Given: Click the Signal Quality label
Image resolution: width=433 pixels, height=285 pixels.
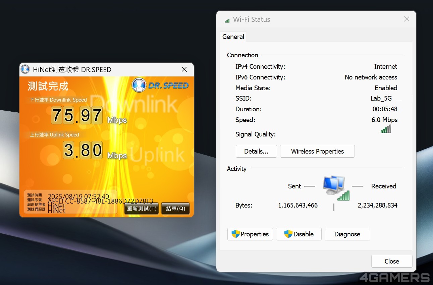Looking at the screenshot, I should coord(256,134).
